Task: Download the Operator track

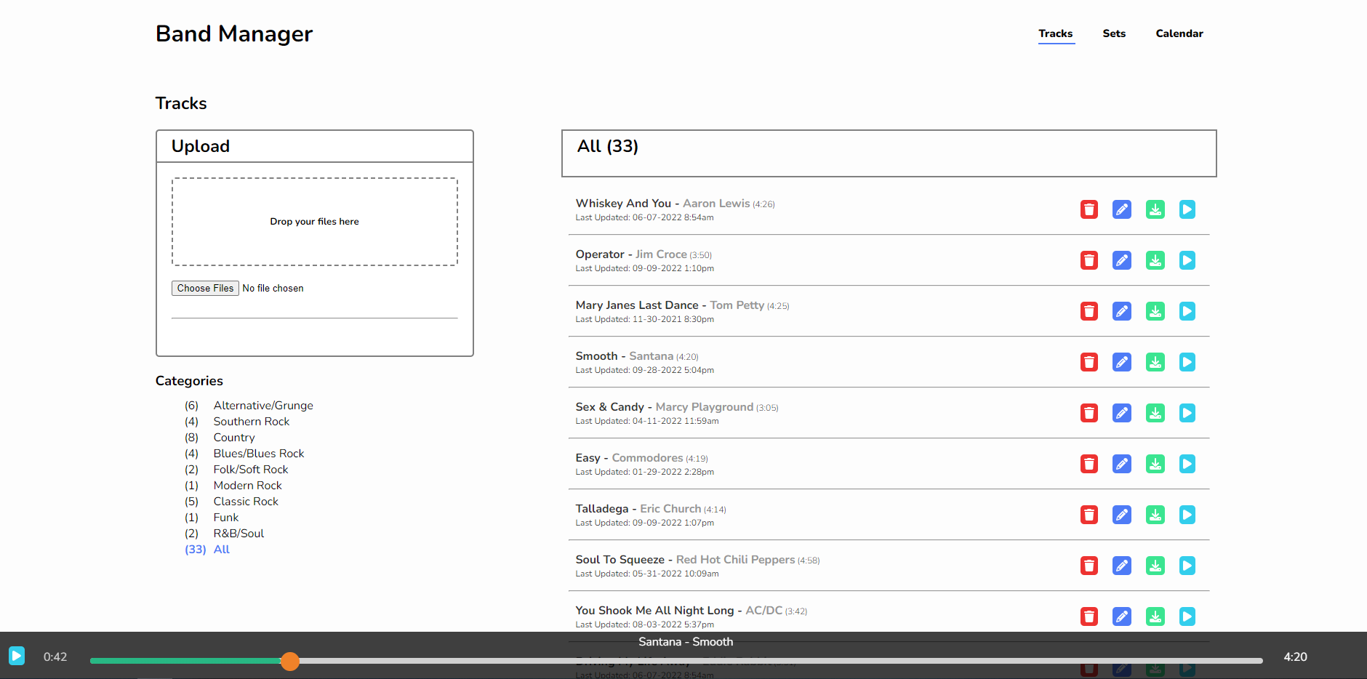Action: [1155, 260]
